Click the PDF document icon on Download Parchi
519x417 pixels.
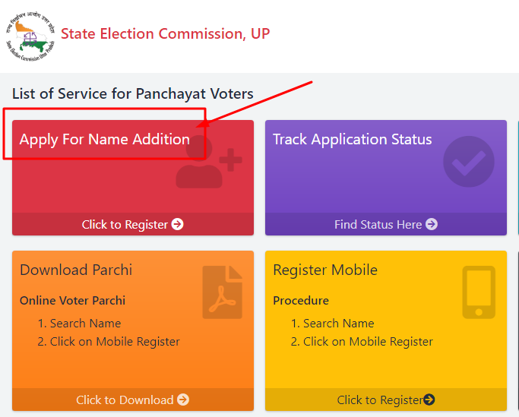pyautogui.click(x=223, y=292)
